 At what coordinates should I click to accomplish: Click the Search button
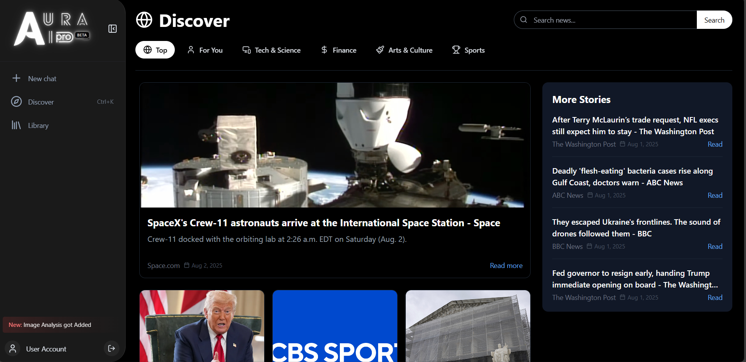(714, 20)
